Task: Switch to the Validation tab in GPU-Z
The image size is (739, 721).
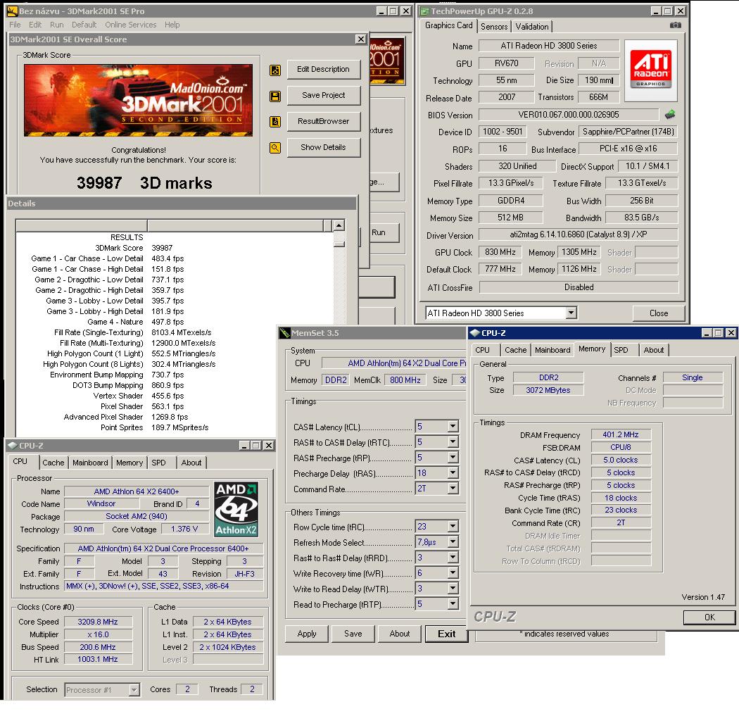Action: pos(532,27)
